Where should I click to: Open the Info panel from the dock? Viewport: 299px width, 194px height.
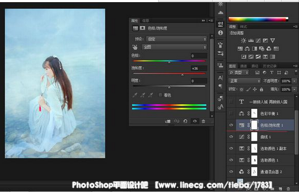220,33
